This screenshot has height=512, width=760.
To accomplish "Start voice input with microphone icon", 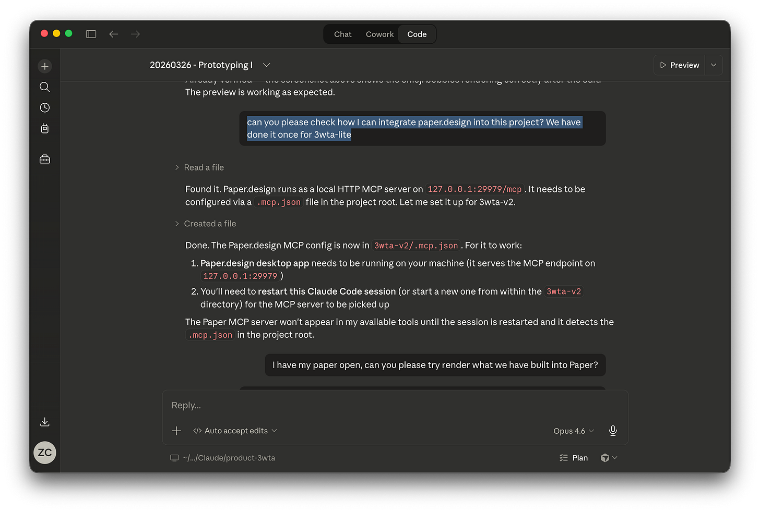I will click(613, 431).
